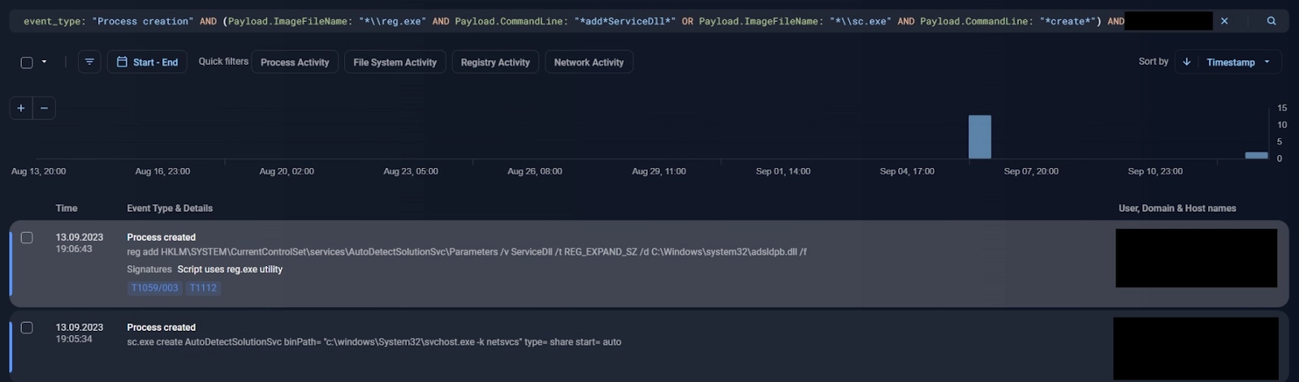The width and height of the screenshot is (1299, 382).
Task: Select the tall histogram bar near Sep 07
Action: (980, 137)
